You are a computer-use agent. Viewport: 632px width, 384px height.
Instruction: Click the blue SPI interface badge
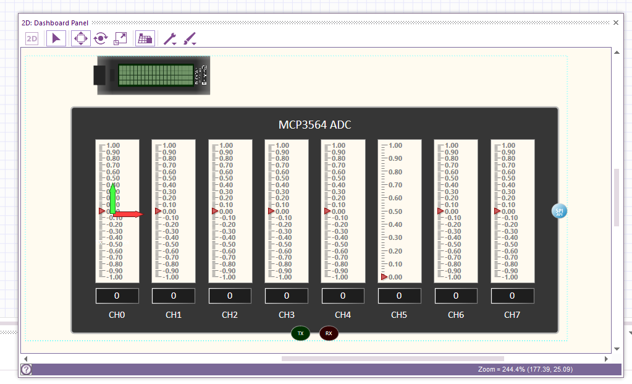click(x=558, y=211)
